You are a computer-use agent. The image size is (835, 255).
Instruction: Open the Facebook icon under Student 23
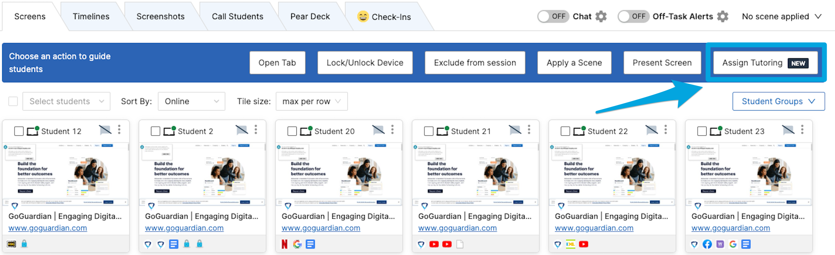[707, 244]
